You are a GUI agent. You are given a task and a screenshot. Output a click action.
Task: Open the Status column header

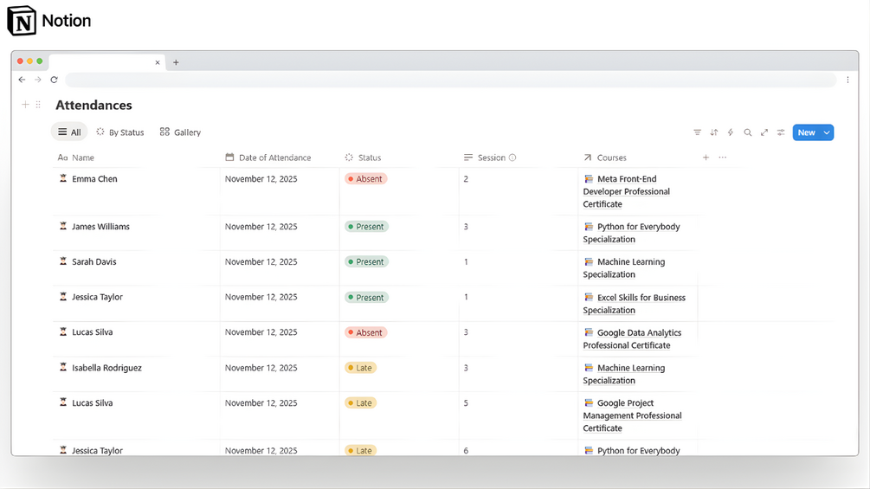[x=363, y=158]
